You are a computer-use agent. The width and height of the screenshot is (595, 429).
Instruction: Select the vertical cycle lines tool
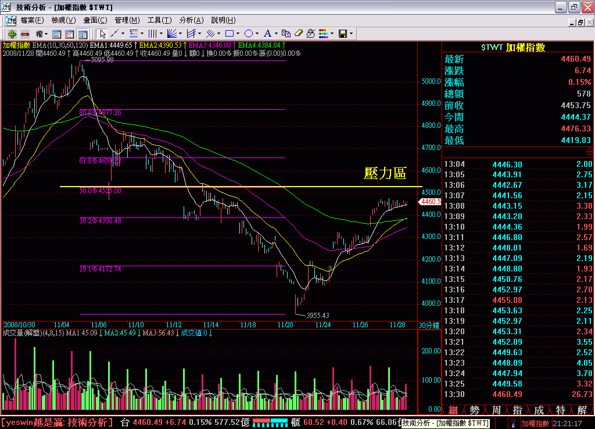pyautogui.click(x=153, y=34)
